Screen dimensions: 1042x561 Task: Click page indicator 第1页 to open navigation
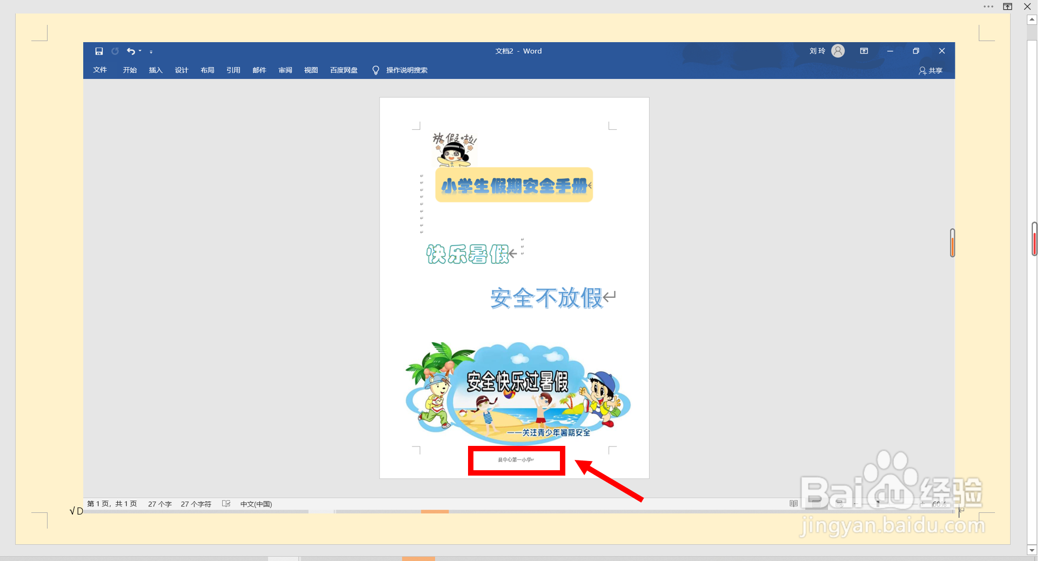pyautogui.click(x=111, y=503)
